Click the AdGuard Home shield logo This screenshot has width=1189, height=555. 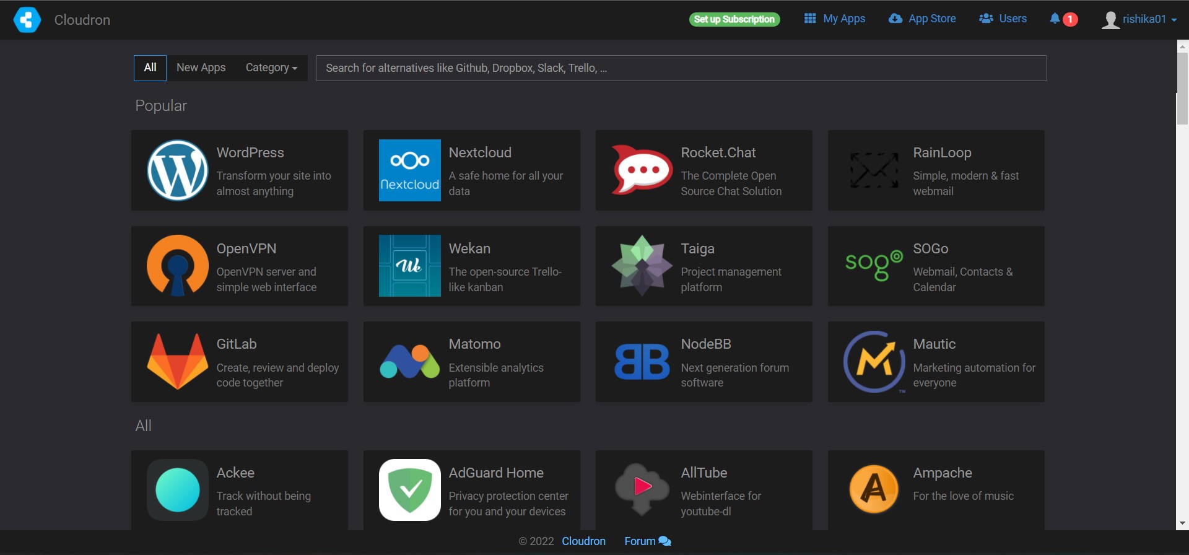pos(410,490)
